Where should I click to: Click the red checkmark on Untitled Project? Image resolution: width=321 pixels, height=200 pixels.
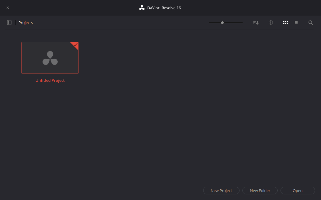76,44
